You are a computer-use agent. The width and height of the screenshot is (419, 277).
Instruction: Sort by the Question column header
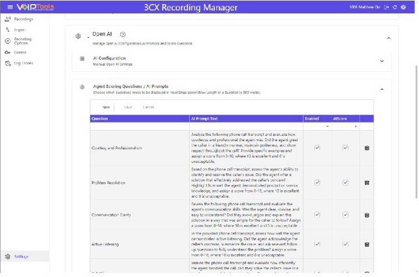coord(139,118)
